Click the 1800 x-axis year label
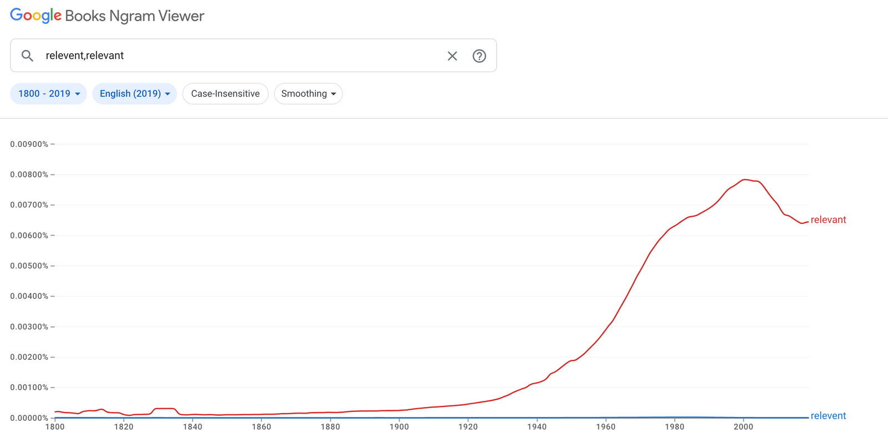This screenshot has height=438, width=888. (x=54, y=427)
